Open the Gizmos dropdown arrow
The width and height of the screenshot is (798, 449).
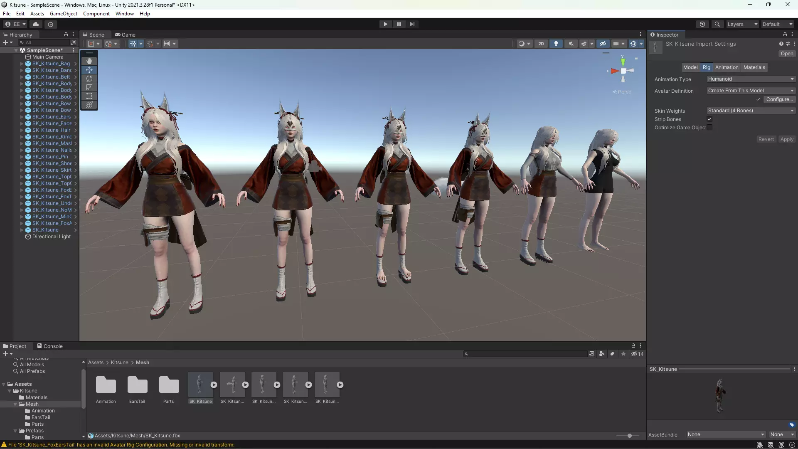pos(641,44)
